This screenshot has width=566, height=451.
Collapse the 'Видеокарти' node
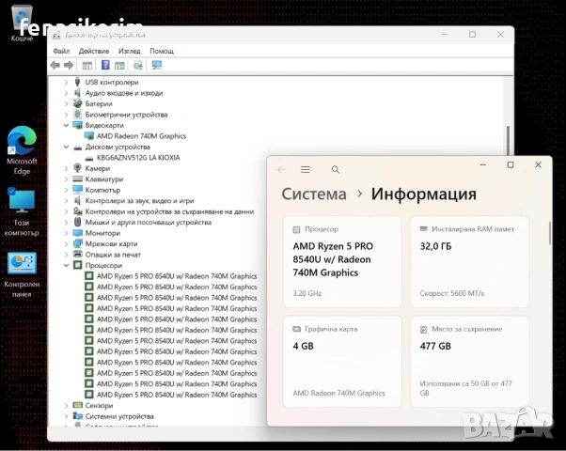[66, 125]
